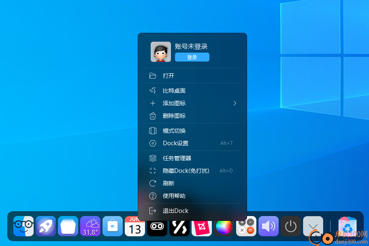Click the Alt+D shortcut label
This screenshot has height=246, width=369.
coord(226,171)
